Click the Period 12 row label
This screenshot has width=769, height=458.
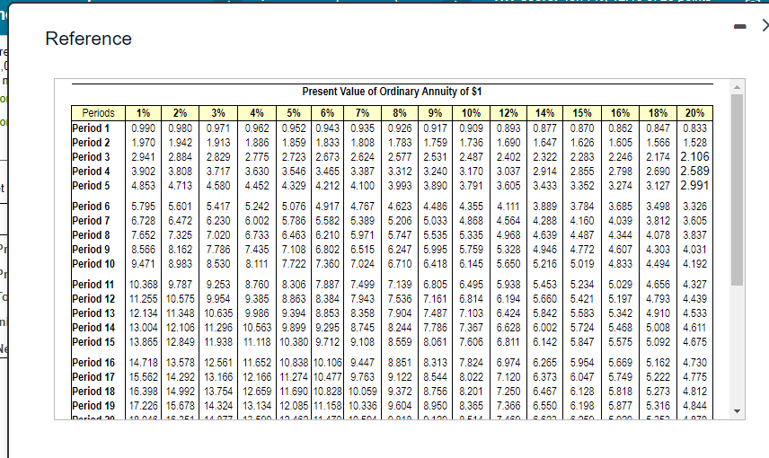[x=93, y=299]
